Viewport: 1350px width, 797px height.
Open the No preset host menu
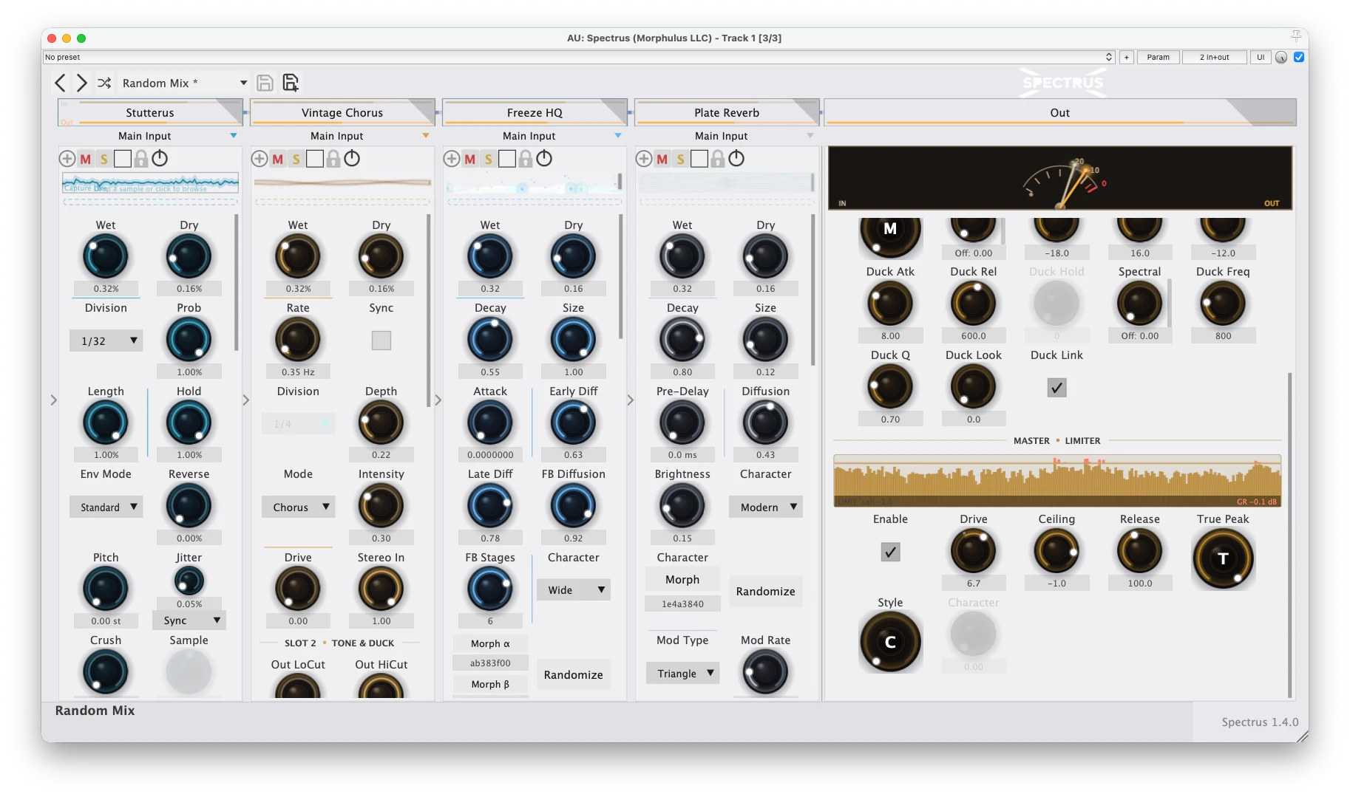click(x=579, y=57)
